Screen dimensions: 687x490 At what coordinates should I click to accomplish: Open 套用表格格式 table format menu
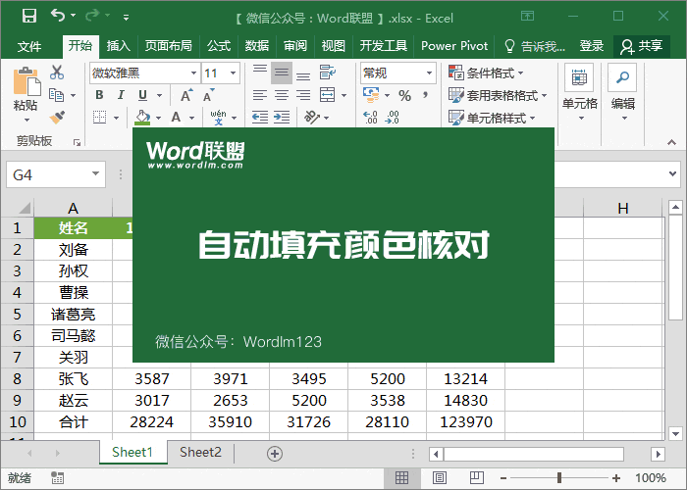498,95
